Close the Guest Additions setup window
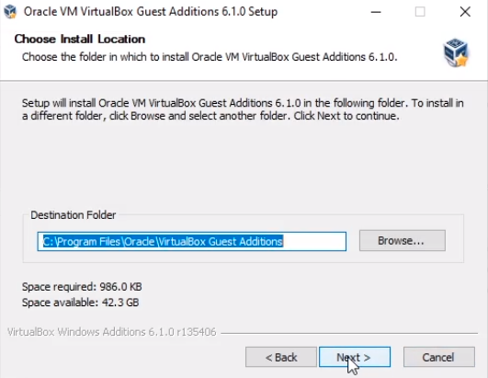The image size is (488, 378). coord(465,12)
